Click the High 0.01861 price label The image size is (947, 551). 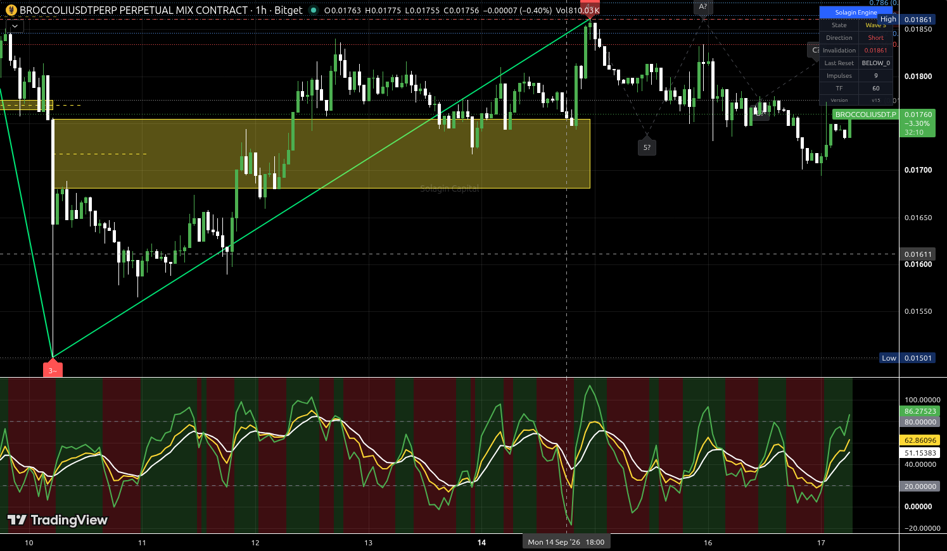click(x=906, y=20)
